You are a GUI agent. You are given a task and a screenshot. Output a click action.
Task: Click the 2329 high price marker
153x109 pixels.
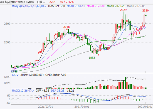pyautogui.click(x=124, y=10)
